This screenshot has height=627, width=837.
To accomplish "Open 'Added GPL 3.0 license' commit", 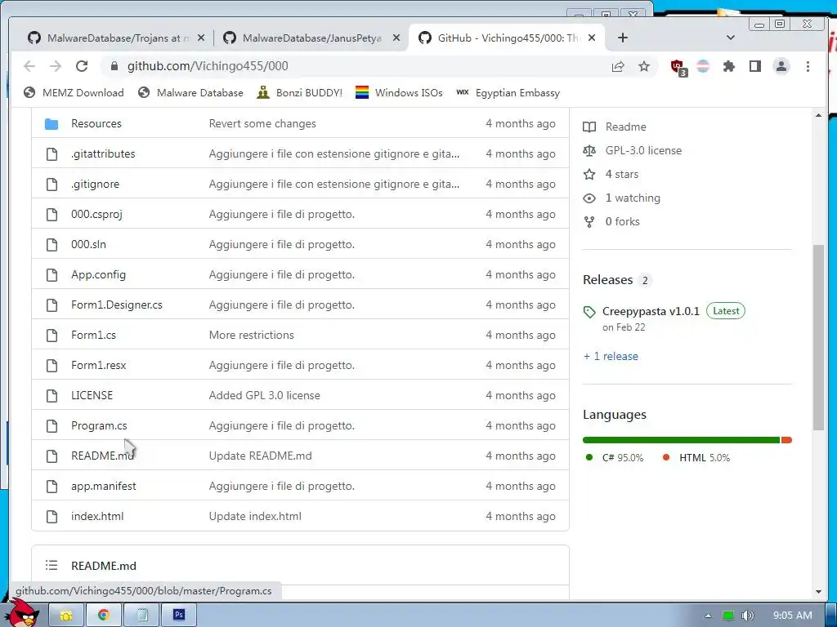I will pos(264,396).
